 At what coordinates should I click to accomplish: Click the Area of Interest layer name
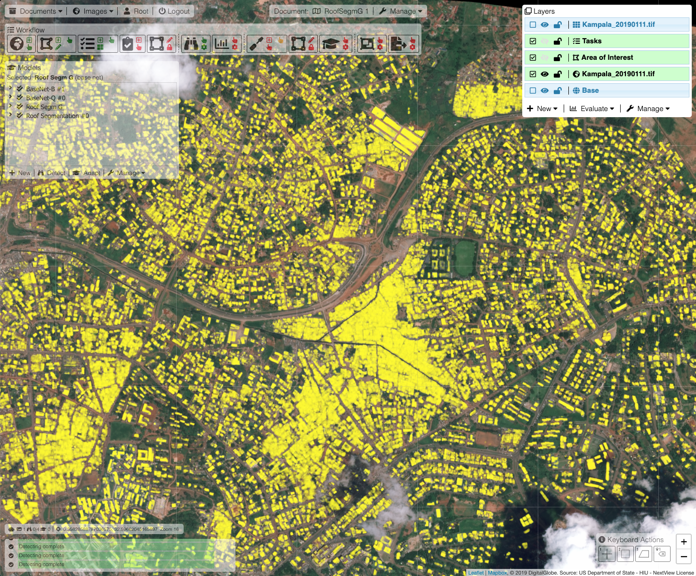click(607, 57)
